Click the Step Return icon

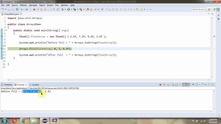[x=49, y=9]
